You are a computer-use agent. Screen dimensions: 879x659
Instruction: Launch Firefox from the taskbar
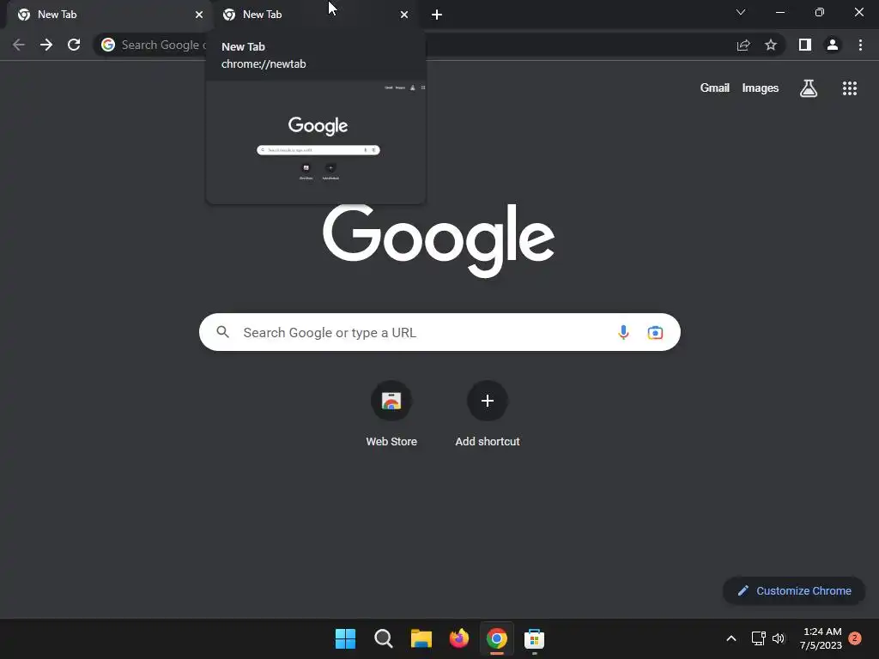tap(459, 638)
